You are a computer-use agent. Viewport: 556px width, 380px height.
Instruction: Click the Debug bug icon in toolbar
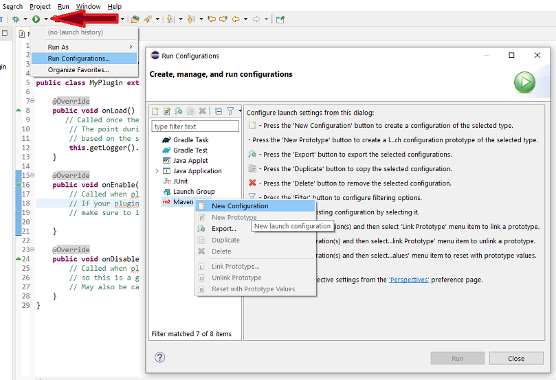coord(15,19)
